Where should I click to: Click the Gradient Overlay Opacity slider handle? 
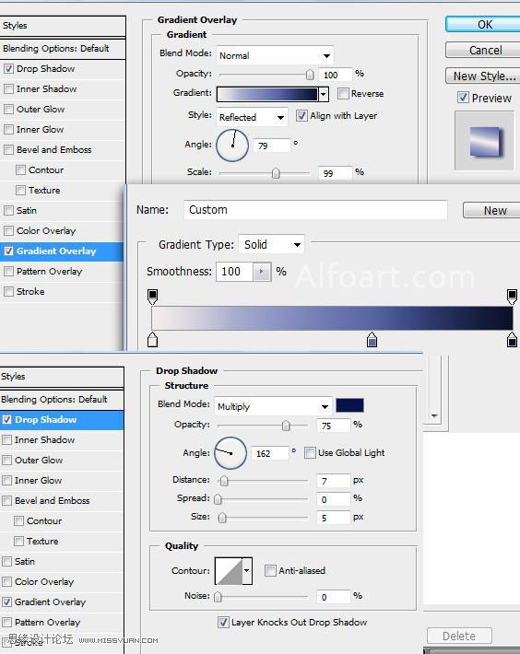pos(310,75)
